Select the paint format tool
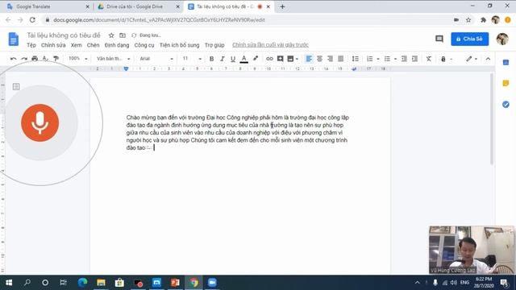This screenshot has height=290, width=516. pyautogui.click(x=56, y=59)
